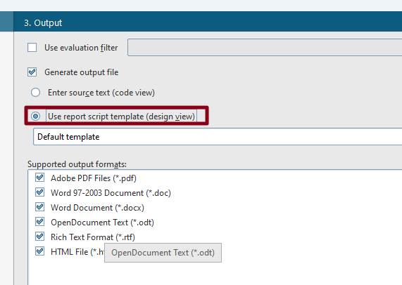Select Use report script template radio button
402x285 pixels.
35,117
